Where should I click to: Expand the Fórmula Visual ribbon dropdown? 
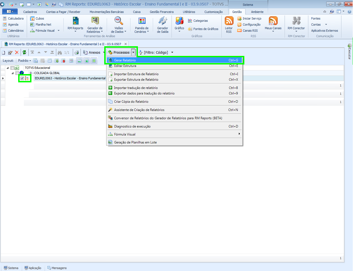tap(58, 31)
